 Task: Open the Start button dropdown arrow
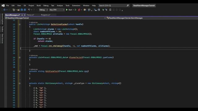point(73,10)
